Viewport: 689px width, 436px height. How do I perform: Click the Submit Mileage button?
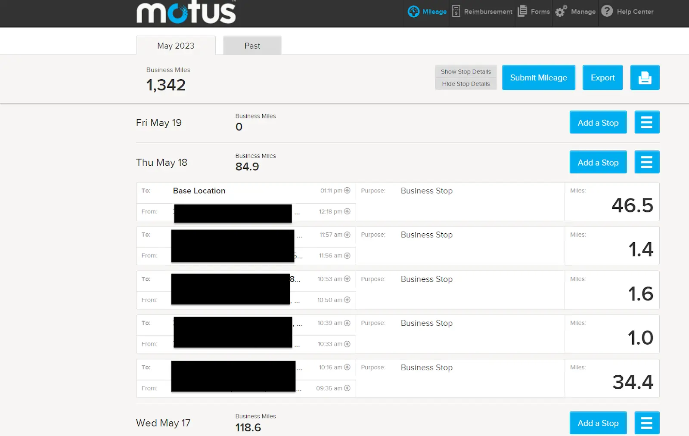click(x=538, y=77)
